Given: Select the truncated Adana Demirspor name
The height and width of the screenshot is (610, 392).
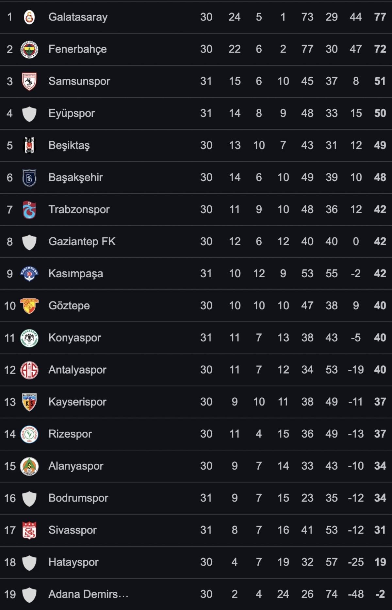Looking at the screenshot, I should point(88,594).
